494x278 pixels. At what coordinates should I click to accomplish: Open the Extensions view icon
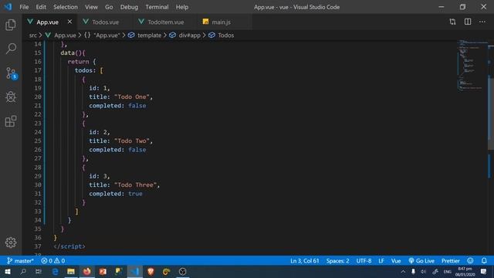click(11, 121)
